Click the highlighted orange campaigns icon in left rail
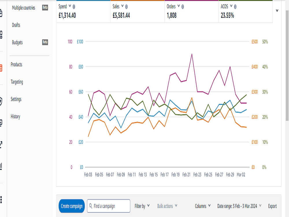 1,68
